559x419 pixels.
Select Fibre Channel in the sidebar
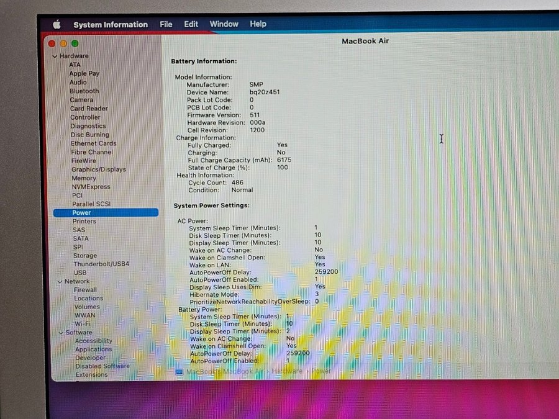coord(92,152)
